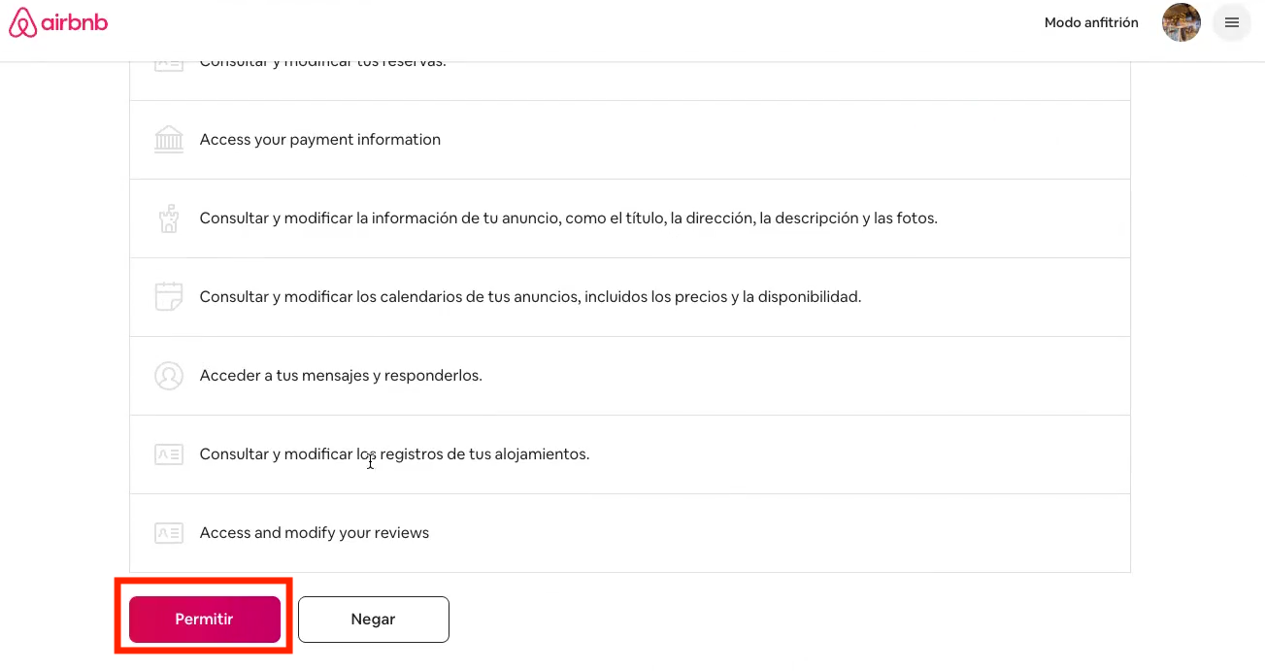Open the hamburger main menu
1265x671 pixels.
click(x=1231, y=22)
